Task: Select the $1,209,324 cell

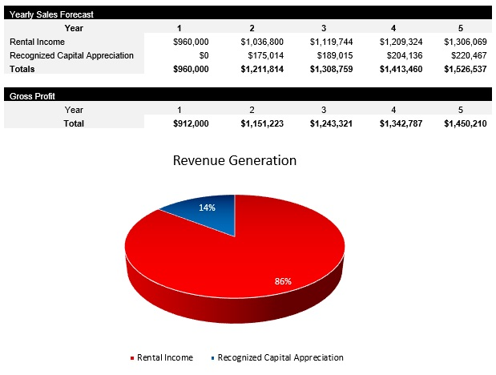Action: point(401,42)
